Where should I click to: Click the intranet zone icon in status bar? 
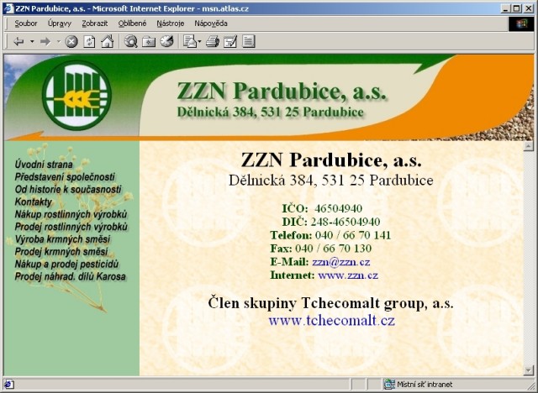[389, 384]
